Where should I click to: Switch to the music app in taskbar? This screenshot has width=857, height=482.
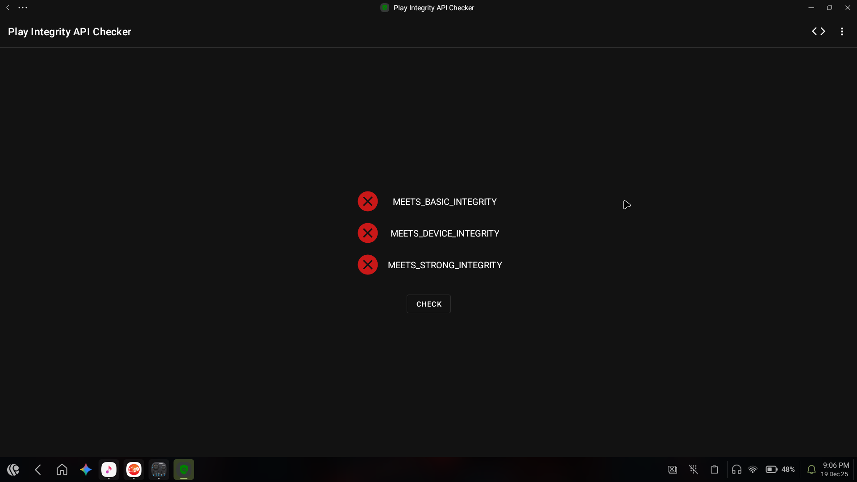click(x=109, y=470)
